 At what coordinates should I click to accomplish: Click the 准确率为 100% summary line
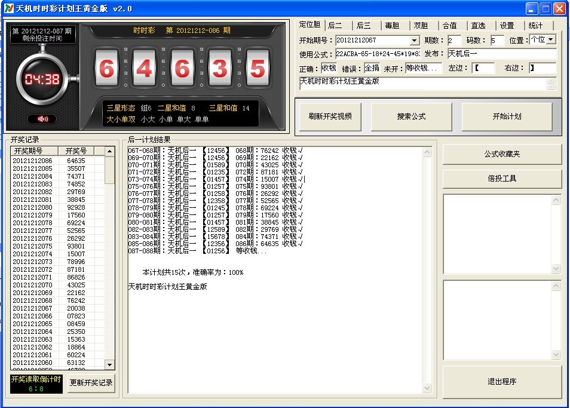coord(192,272)
